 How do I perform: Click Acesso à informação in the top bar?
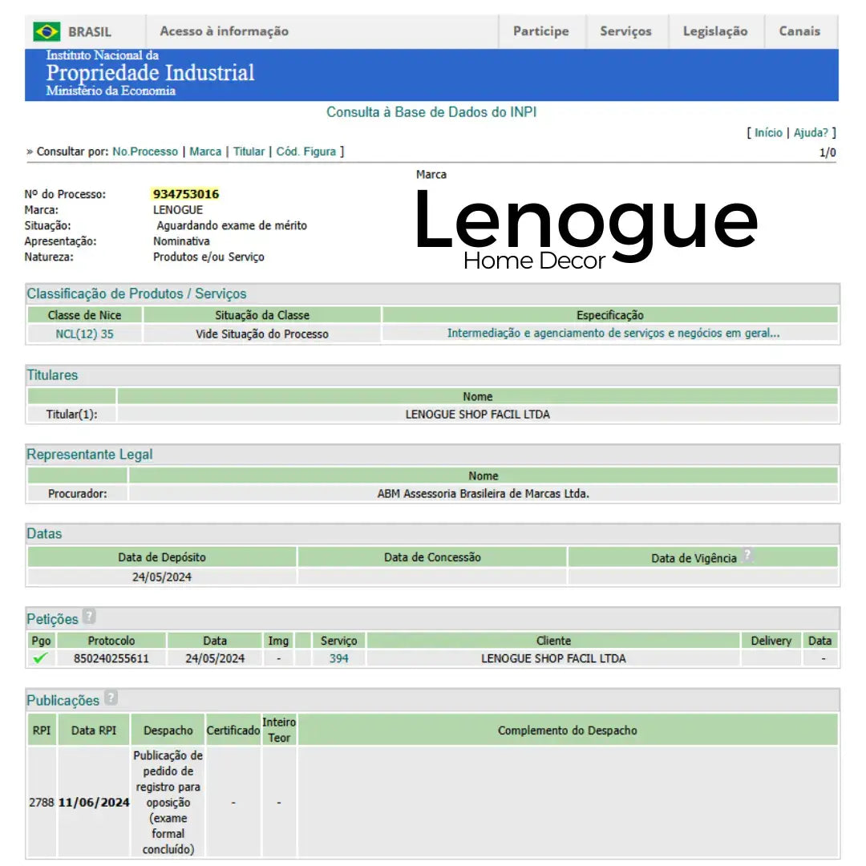tap(224, 31)
